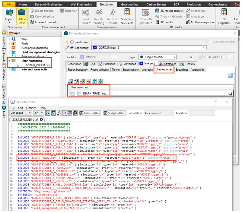Expand Field management strategies node
Image resolution: width=242 pixels, height=213 pixels.
click(9, 52)
